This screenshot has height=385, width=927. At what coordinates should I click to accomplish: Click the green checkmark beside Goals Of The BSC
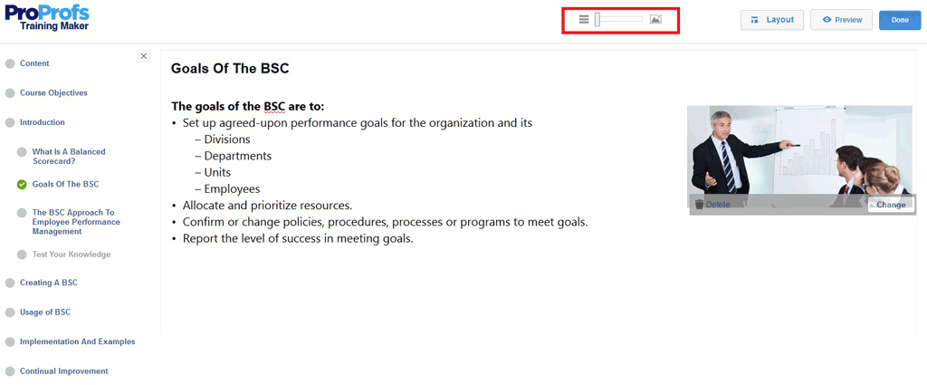(x=22, y=184)
